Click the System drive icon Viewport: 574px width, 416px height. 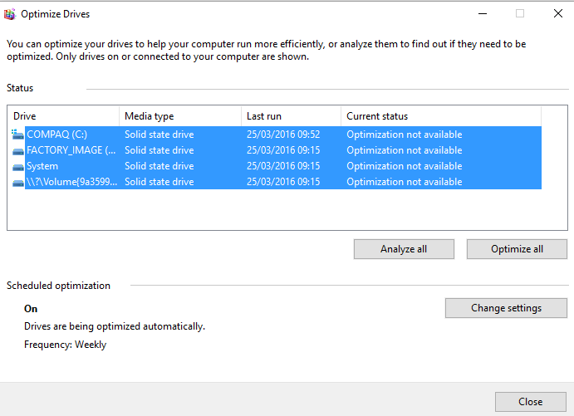click(18, 166)
